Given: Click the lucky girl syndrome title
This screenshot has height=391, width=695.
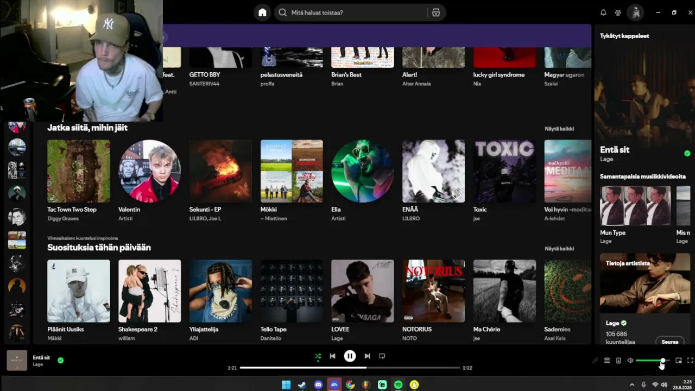Looking at the screenshot, I should tap(499, 75).
